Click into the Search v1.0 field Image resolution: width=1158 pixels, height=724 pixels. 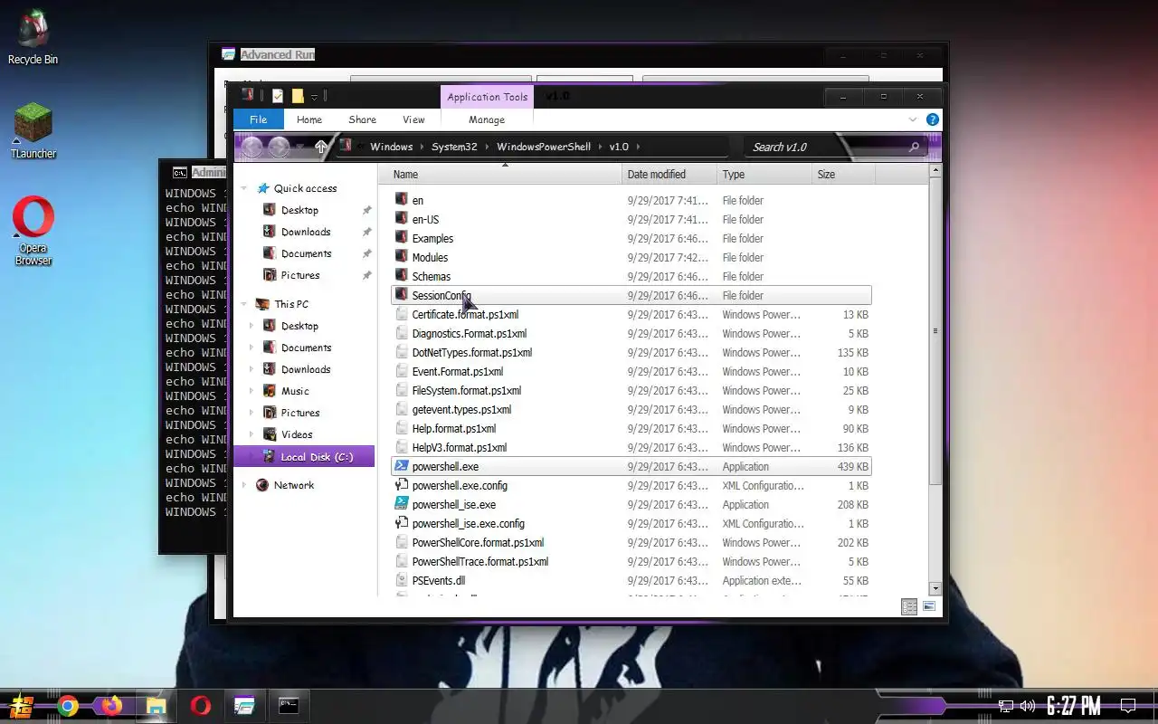point(823,147)
